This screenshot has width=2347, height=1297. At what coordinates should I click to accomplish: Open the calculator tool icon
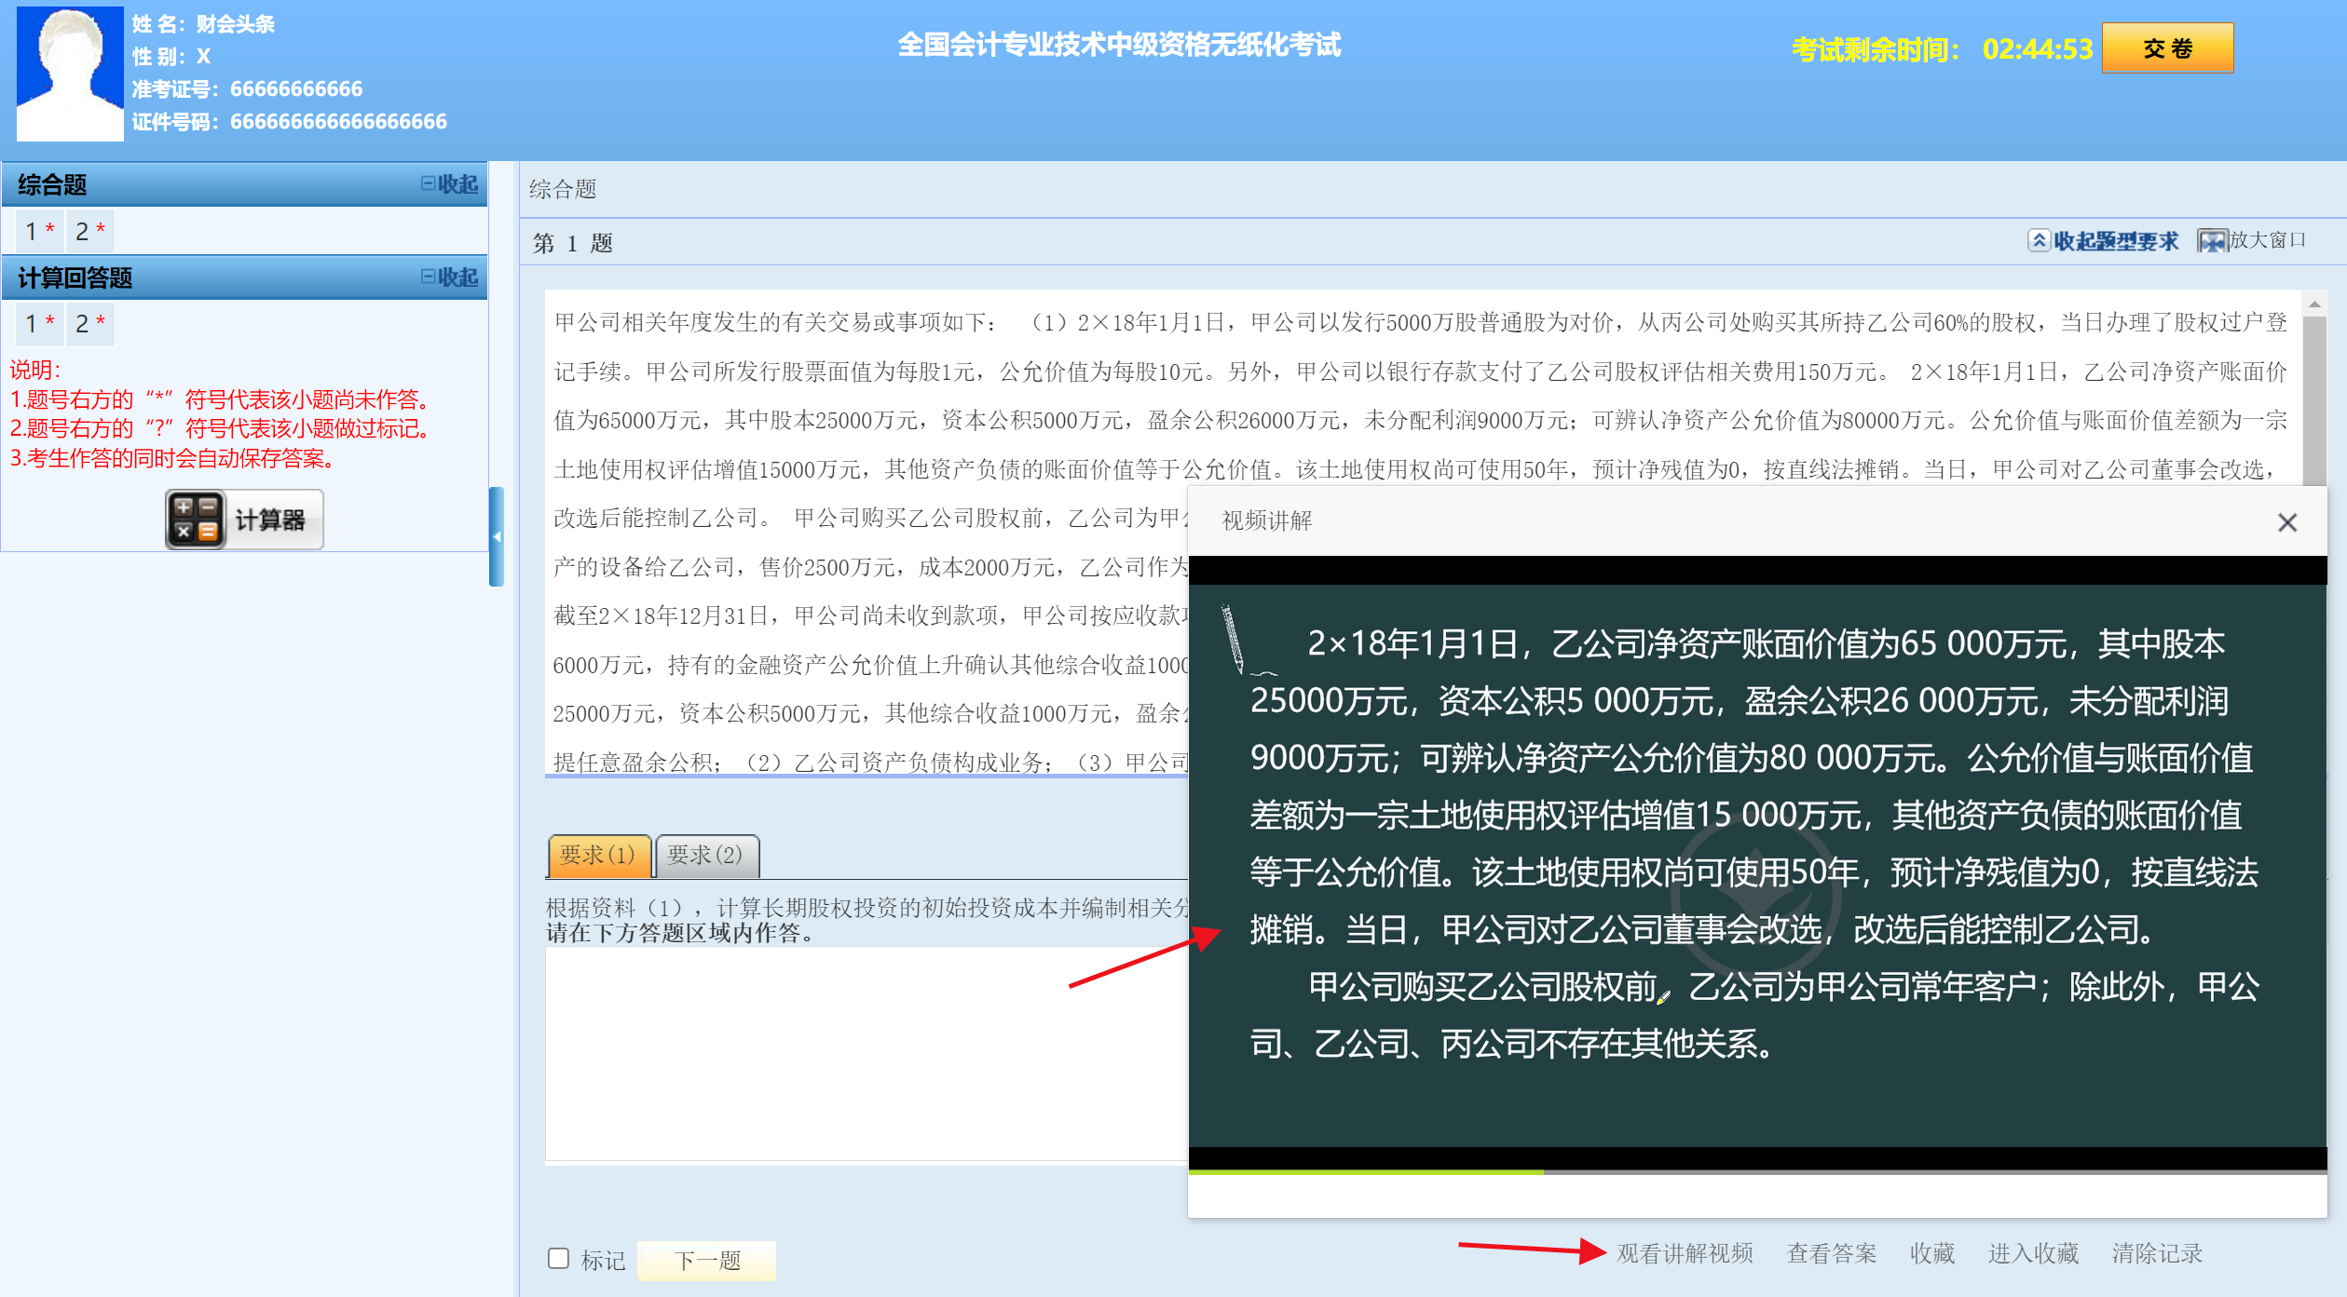coord(196,520)
